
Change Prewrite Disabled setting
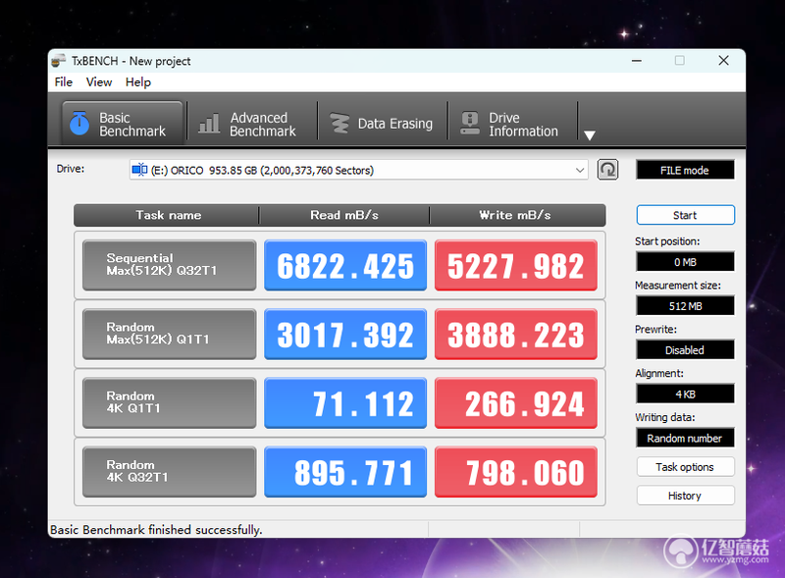pyautogui.click(x=685, y=350)
